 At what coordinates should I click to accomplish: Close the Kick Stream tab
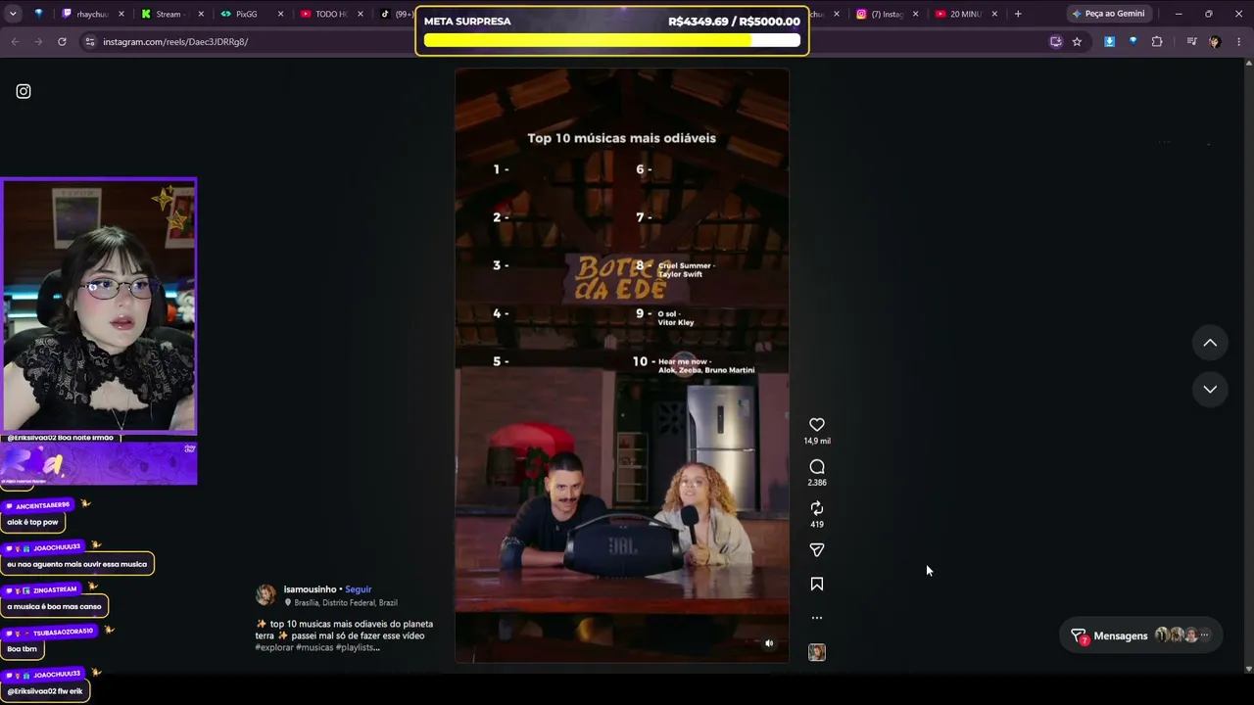[201, 14]
